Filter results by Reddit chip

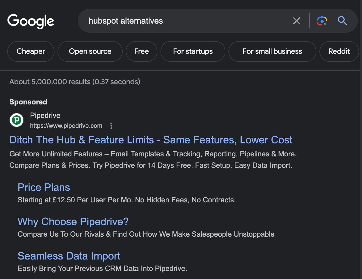pyautogui.click(x=339, y=51)
